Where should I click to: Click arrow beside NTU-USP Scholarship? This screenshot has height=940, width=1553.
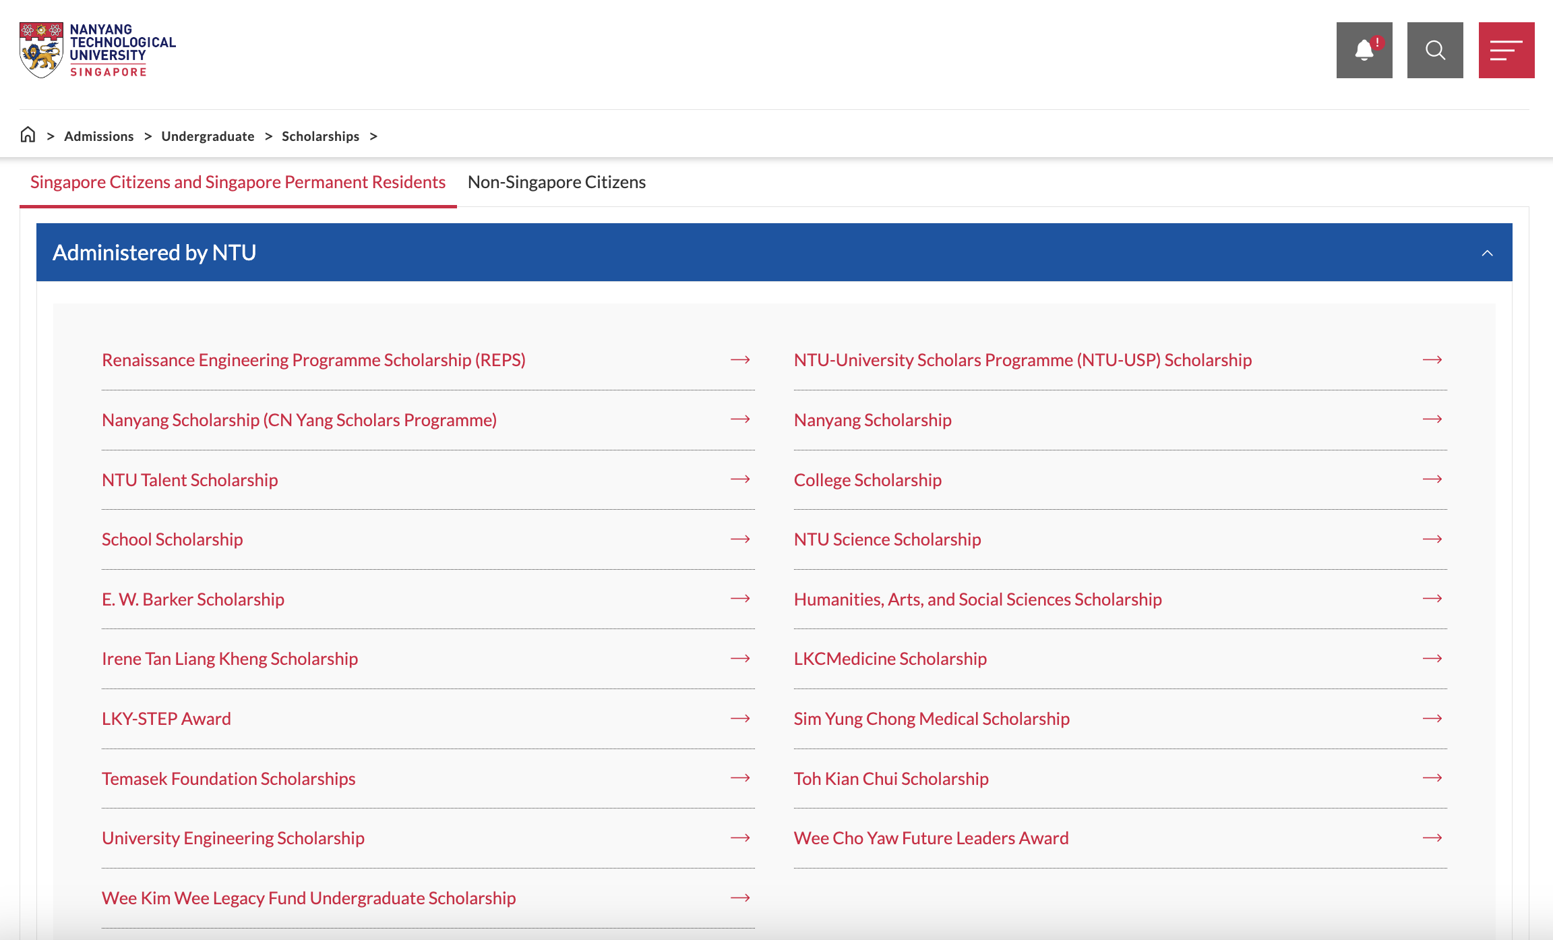(x=1432, y=359)
